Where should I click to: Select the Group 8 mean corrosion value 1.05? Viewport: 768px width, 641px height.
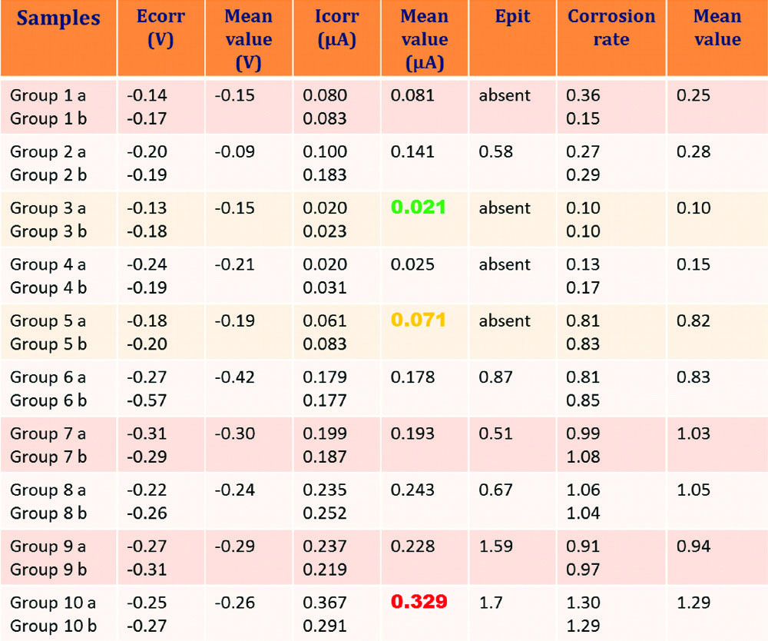694,490
